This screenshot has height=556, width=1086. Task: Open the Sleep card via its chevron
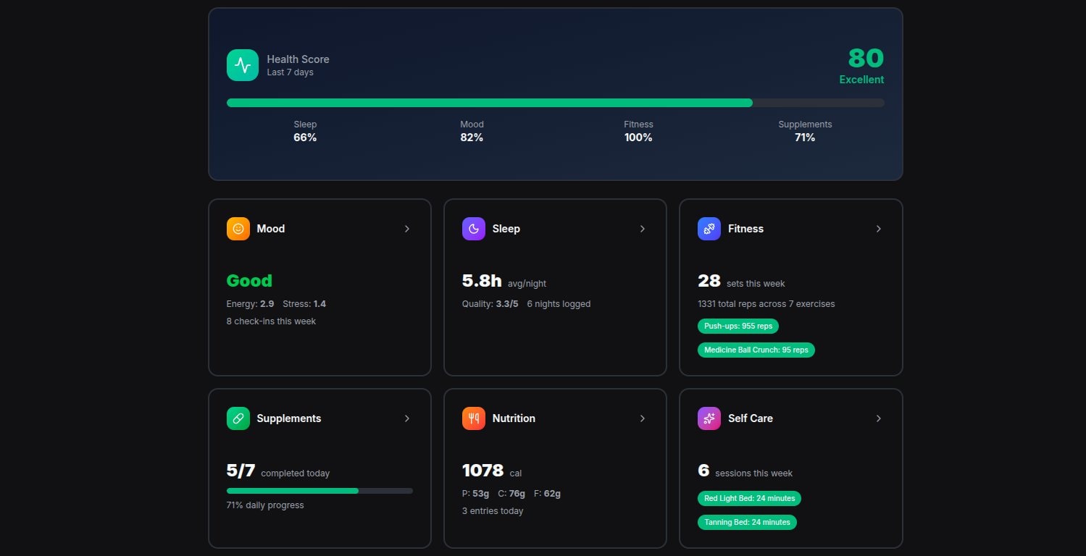[x=643, y=228]
